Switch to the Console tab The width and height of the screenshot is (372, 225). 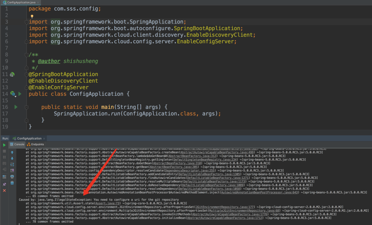[17, 144]
